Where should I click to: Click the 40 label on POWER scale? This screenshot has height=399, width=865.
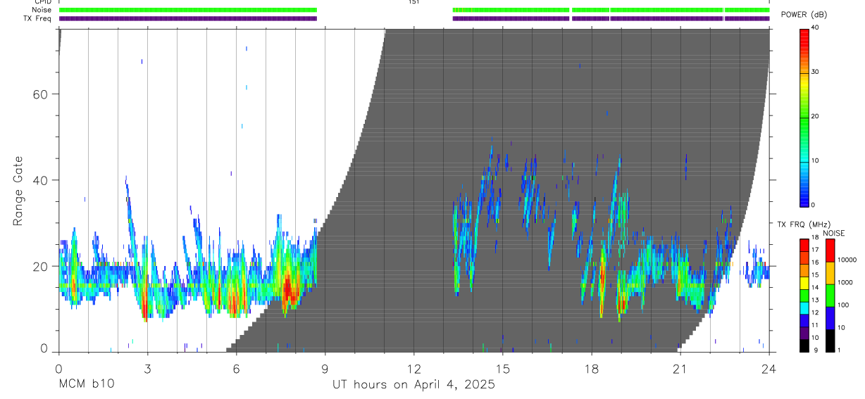pos(815,28)
